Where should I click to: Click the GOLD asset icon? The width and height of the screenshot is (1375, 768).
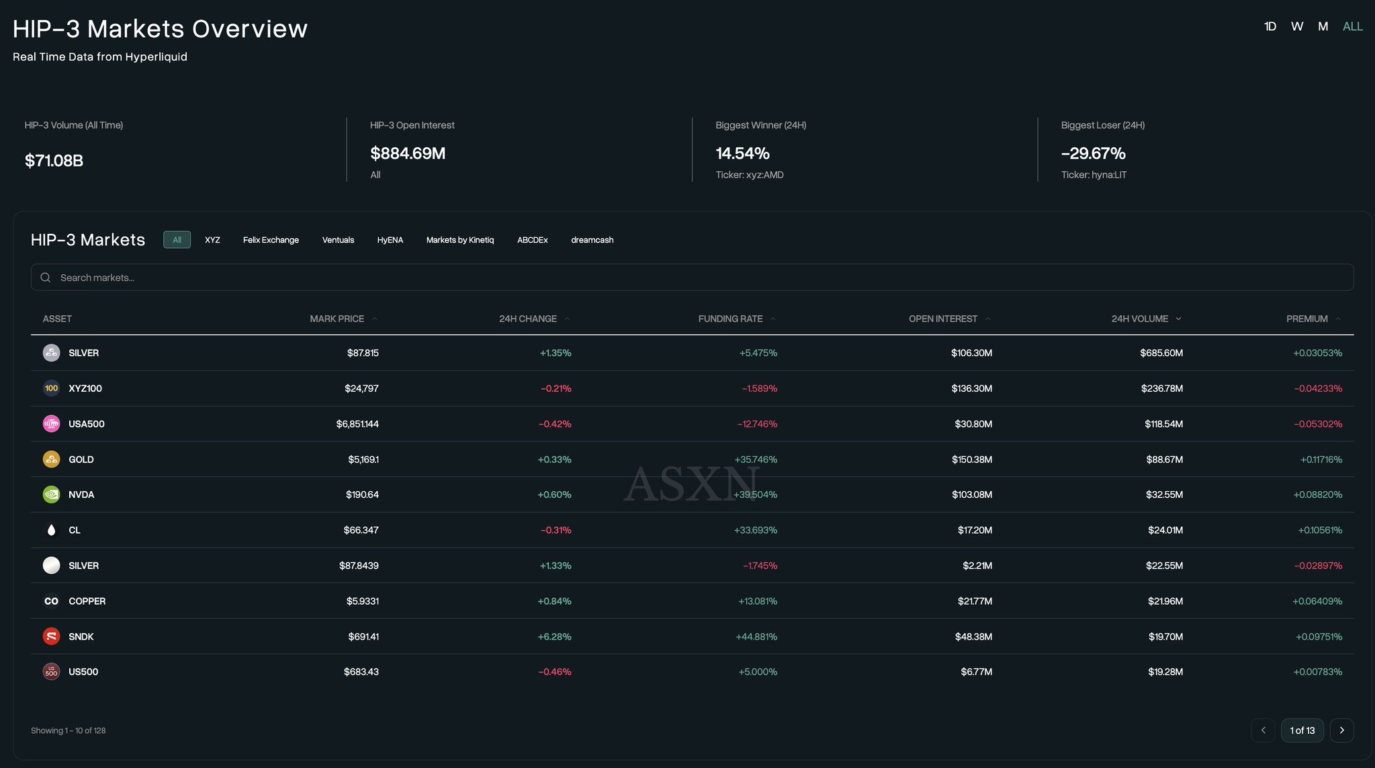coord(51,460)
